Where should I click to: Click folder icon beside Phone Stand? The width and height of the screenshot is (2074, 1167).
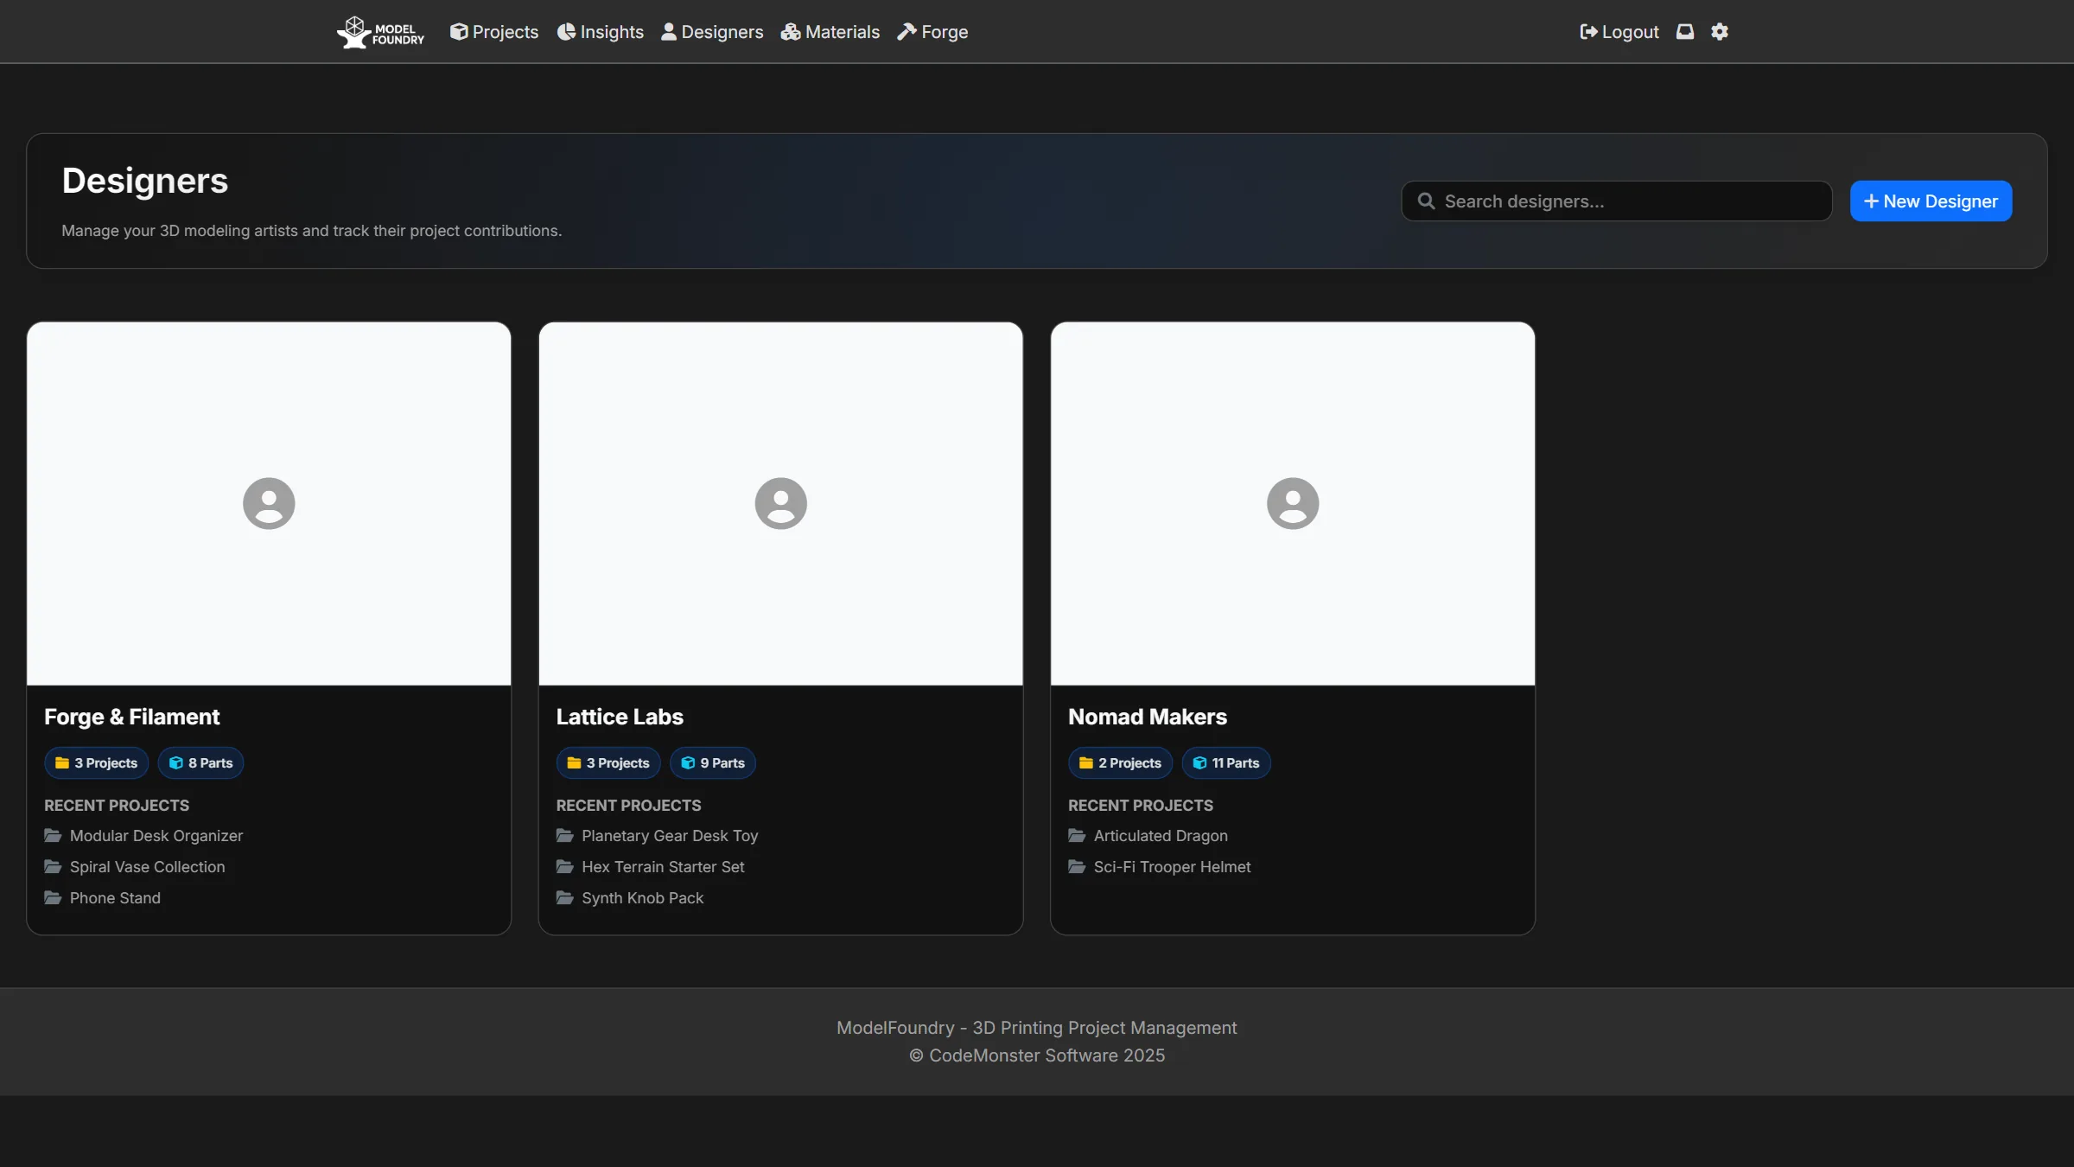pyautogui.click(x=53, y=898)
